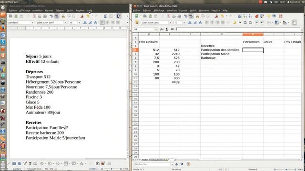The image size is (305, 171).
Task: Open Writer font size 16 dropdown
Action: click(x=79, y=23)
